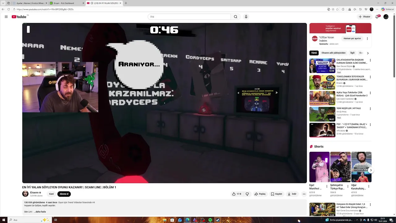Open options for Ege! Manifest short

pyautogui.click(x=327, y=186)
